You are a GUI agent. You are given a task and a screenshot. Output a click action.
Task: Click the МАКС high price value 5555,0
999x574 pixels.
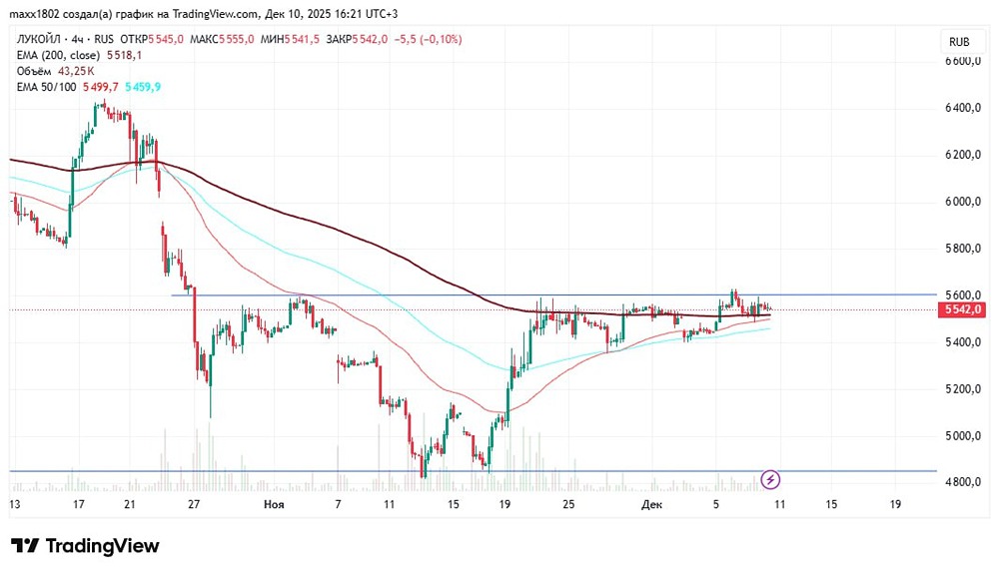point(236,39)
